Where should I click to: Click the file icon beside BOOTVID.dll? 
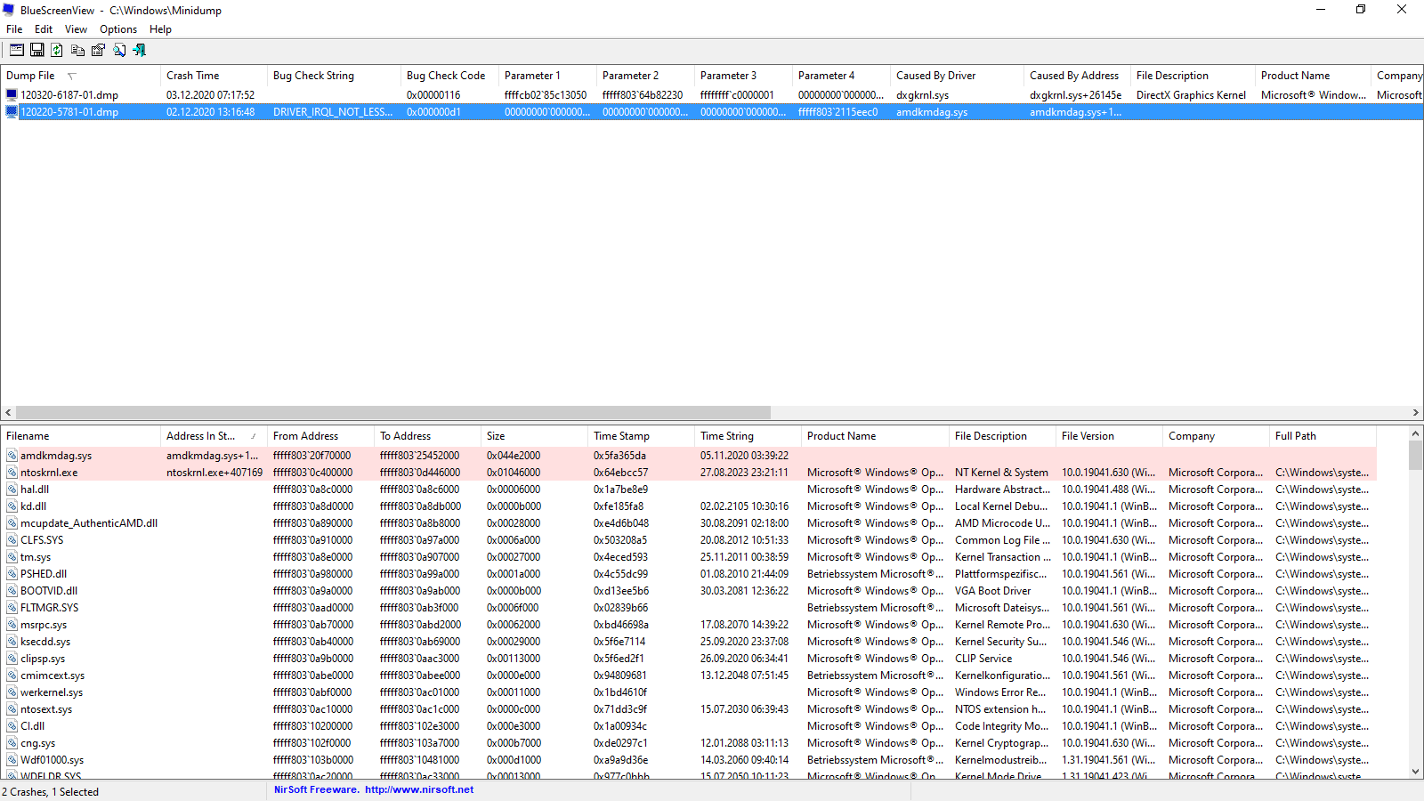12,591
